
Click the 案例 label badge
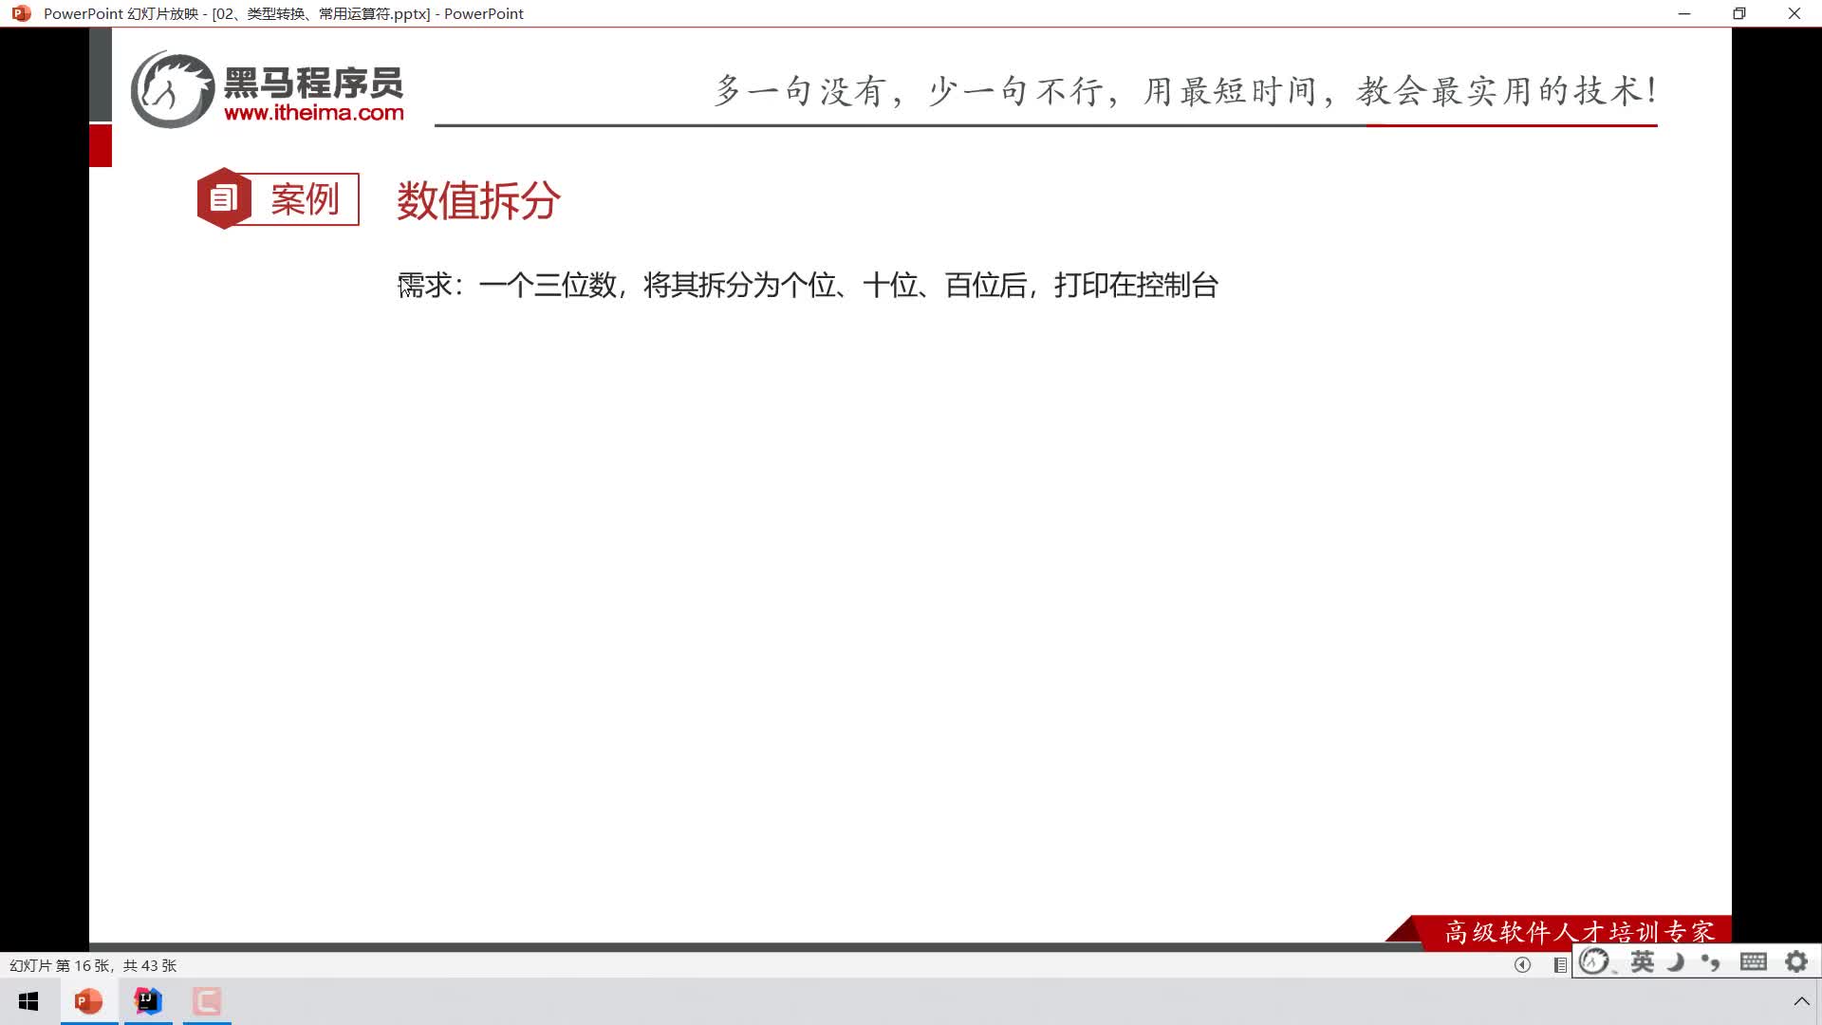point(305,199)
